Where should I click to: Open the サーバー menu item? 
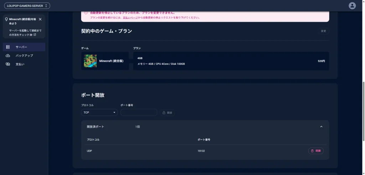[24, 47]
